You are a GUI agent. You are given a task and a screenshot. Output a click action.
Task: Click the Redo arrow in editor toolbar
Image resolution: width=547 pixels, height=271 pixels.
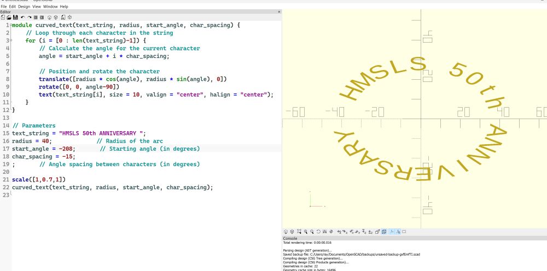(x=30, y=17)
